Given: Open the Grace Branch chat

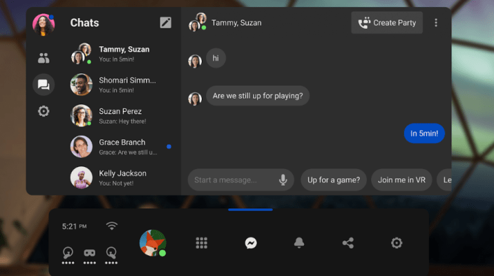Looking at the screenshot, I should (x=122, y=147).
